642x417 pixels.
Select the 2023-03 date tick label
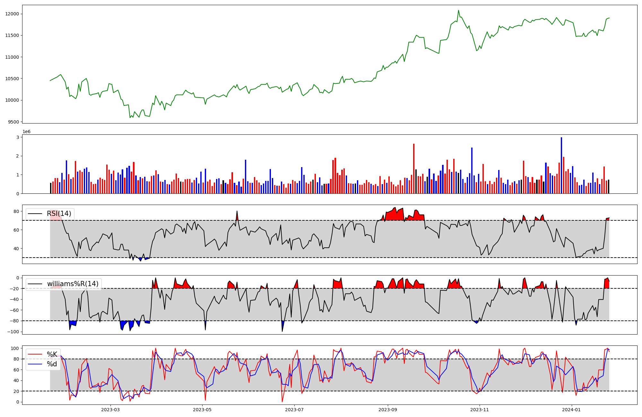[x=110, y=410]
